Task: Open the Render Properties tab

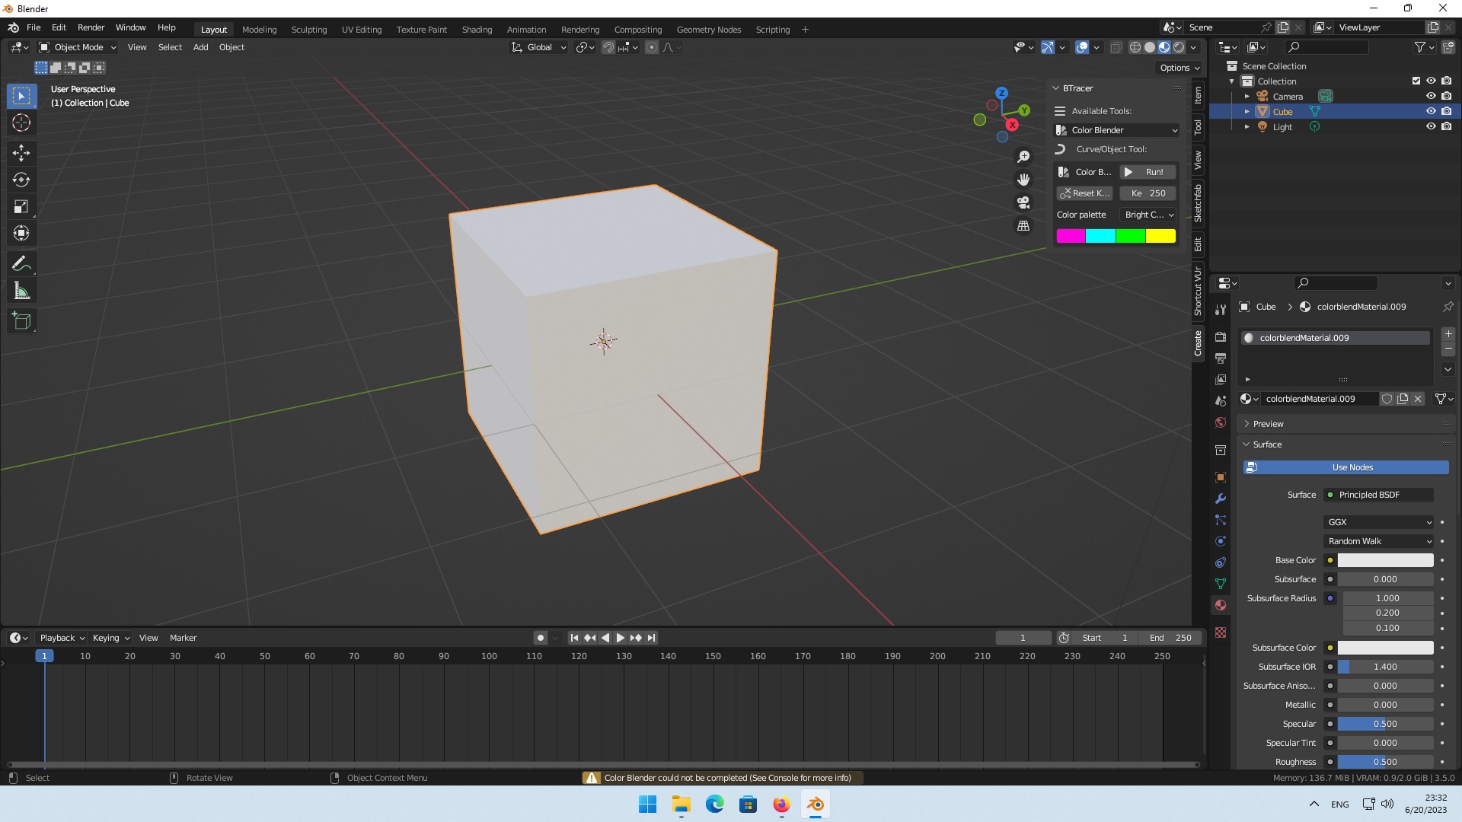Action: pyautogui.click(x=1221, y=336)
